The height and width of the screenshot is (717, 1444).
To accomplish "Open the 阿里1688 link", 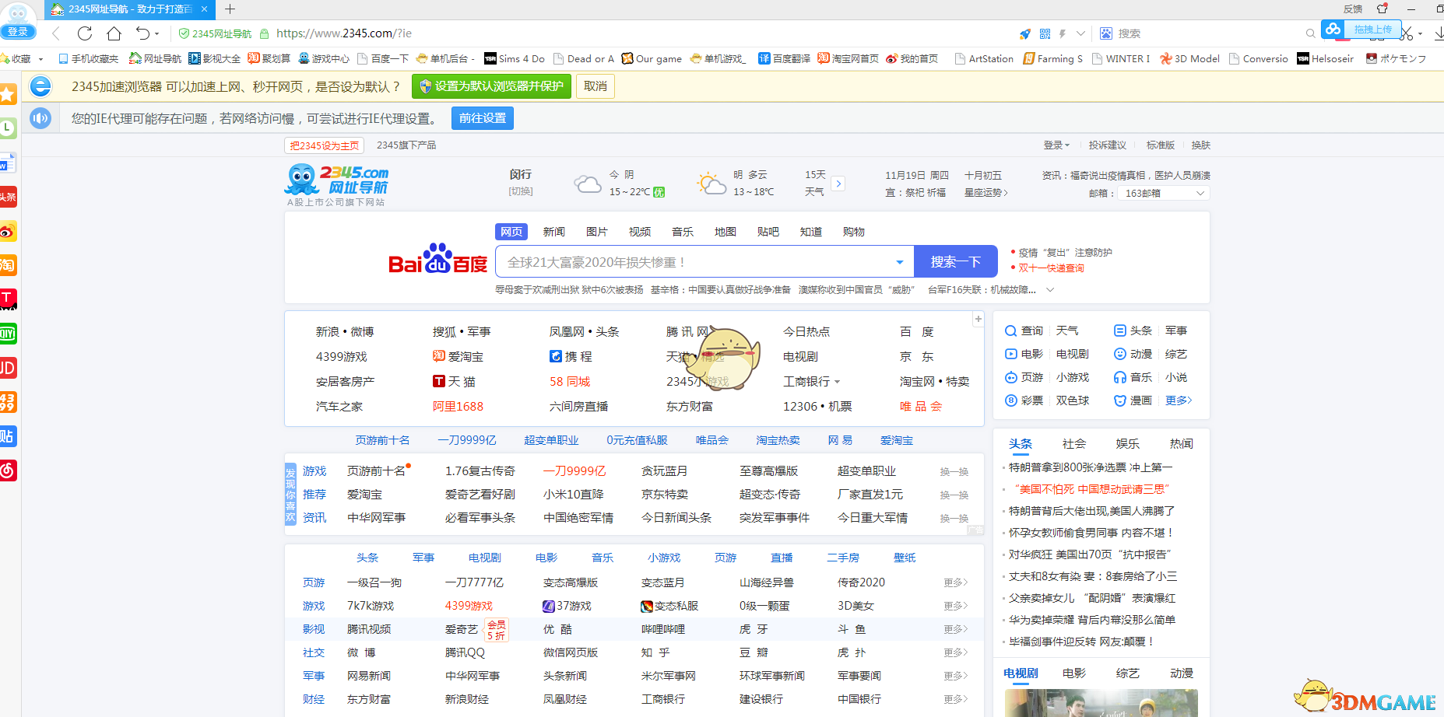I will tap(458, 406).
